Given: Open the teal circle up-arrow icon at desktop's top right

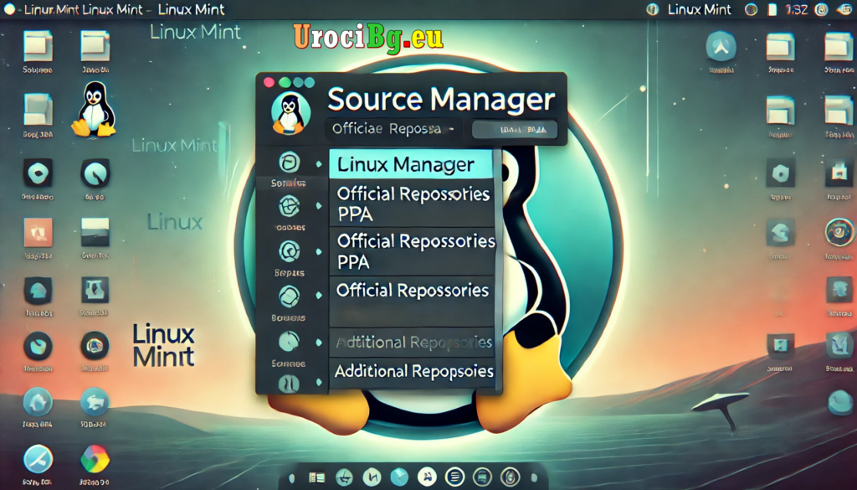Looking at the screenshot, I should point(721,45).
